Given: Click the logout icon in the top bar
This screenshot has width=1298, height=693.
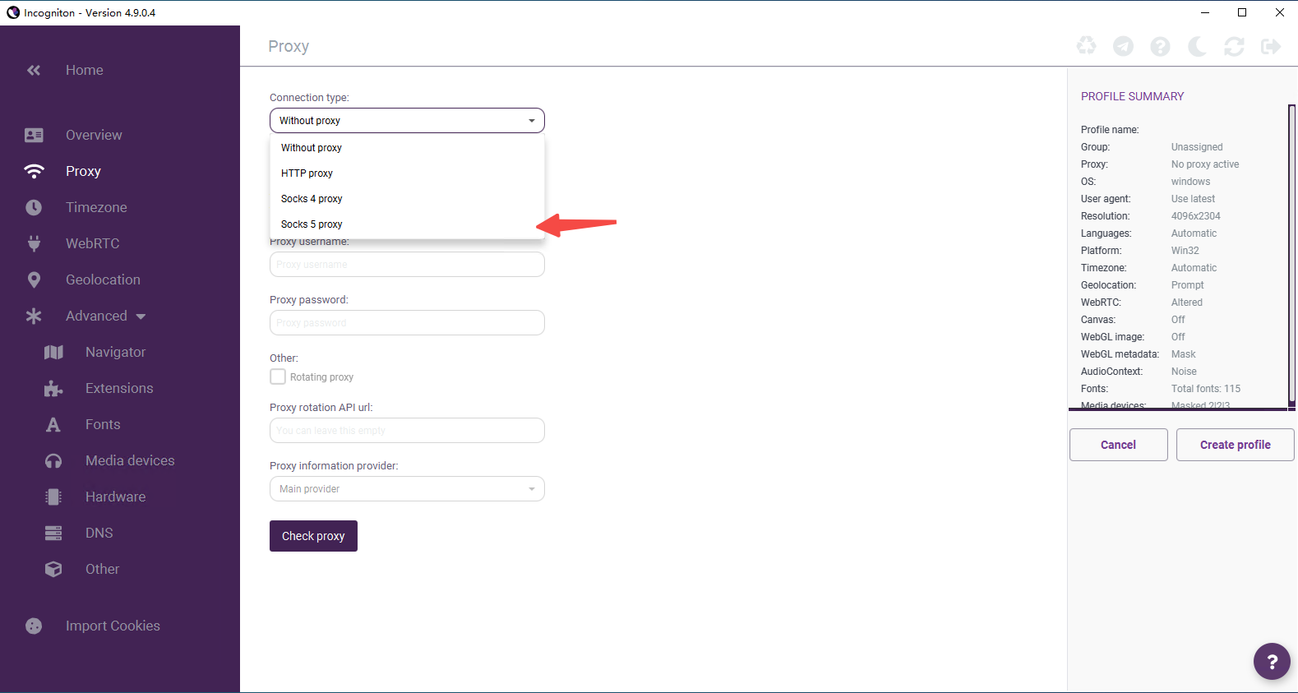Looking at the screenshot, I should click(x=1271, y=47).
